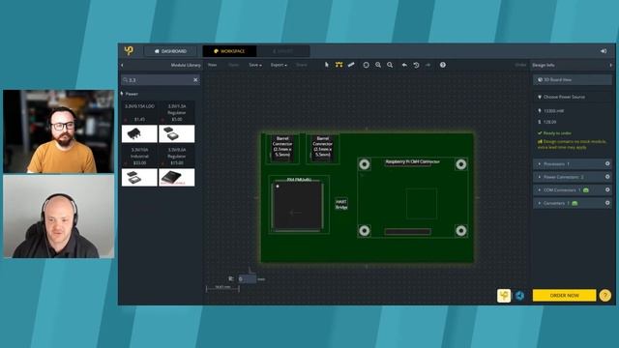Click the board price value text

550,122
